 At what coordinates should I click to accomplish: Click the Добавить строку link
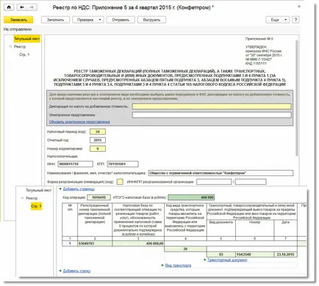(76, 271)
